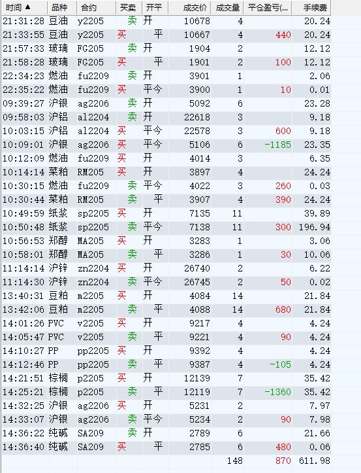
Task: Select the 21:31:28 豆油 row time
Action: [x=24, y=21]
